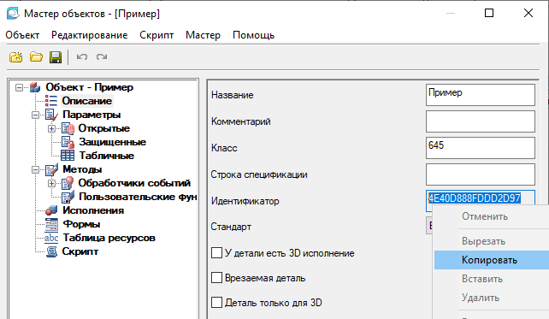Choose Отменить in the context menu
The width and height of the screenshot is (549, 319).
(x=492, y=216)
